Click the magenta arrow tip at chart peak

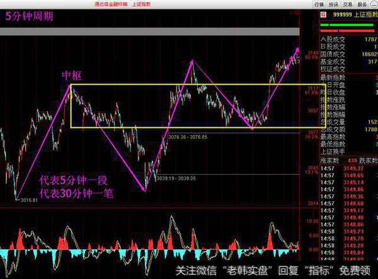295,50
